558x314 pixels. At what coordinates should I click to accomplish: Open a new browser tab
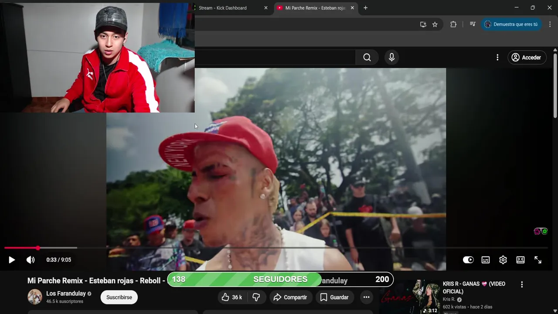365,8
